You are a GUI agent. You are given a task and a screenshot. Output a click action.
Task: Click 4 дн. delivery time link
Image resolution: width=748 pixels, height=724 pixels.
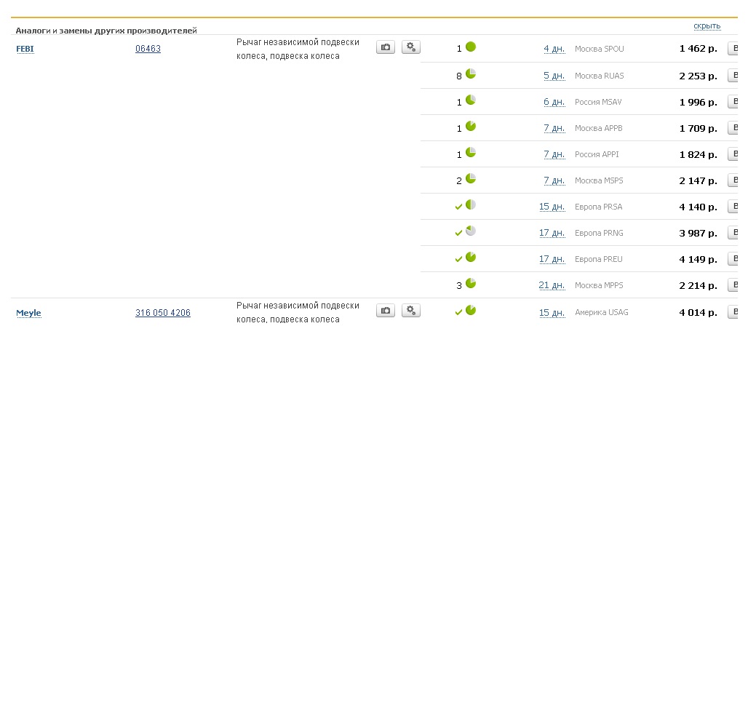554,49
